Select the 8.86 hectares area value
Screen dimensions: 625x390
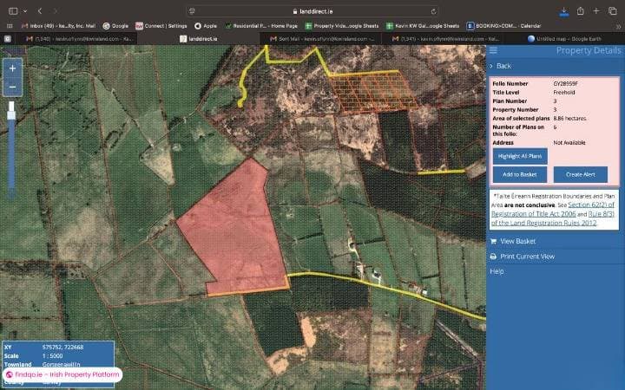(569, 118)
